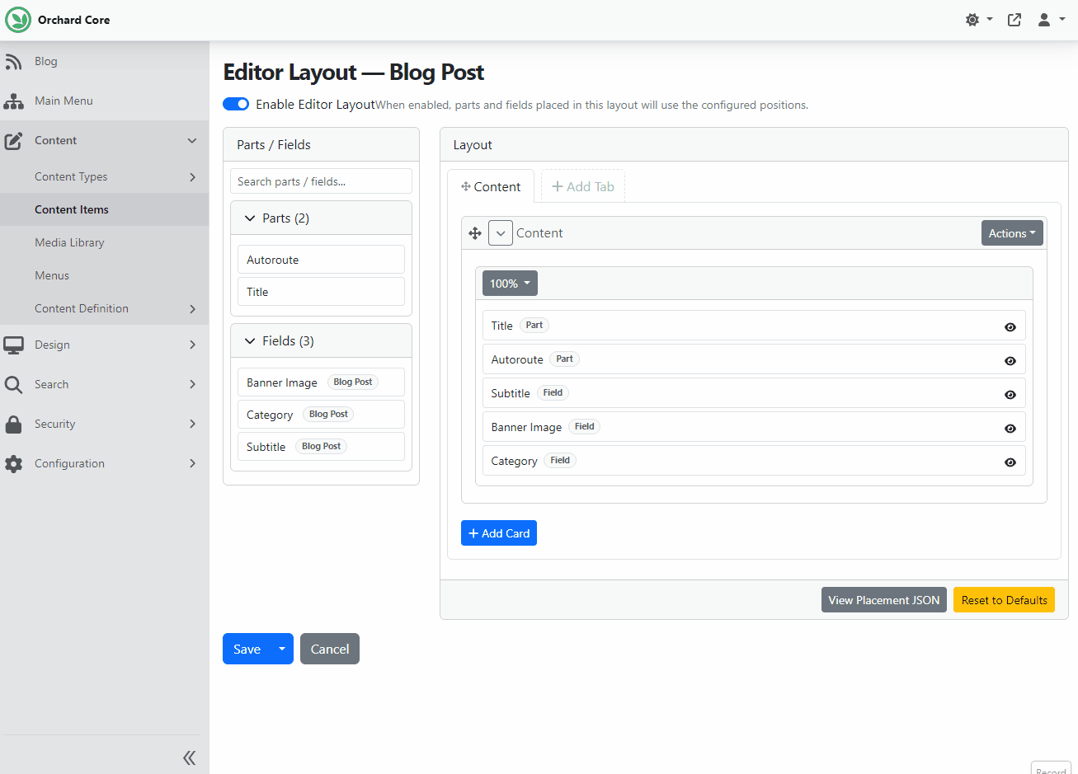Image resolution: width=1078 pixels, height=774 pixels.
Task: Click the Autoroute Part row in layout
Action: coord(754,359)
